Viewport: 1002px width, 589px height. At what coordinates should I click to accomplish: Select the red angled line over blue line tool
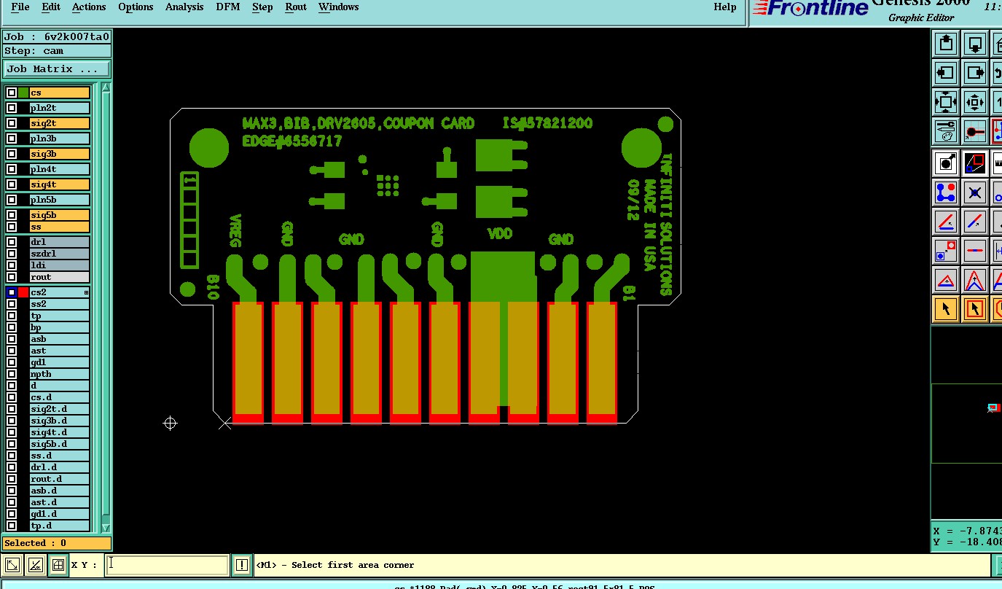tap(946, 222)
